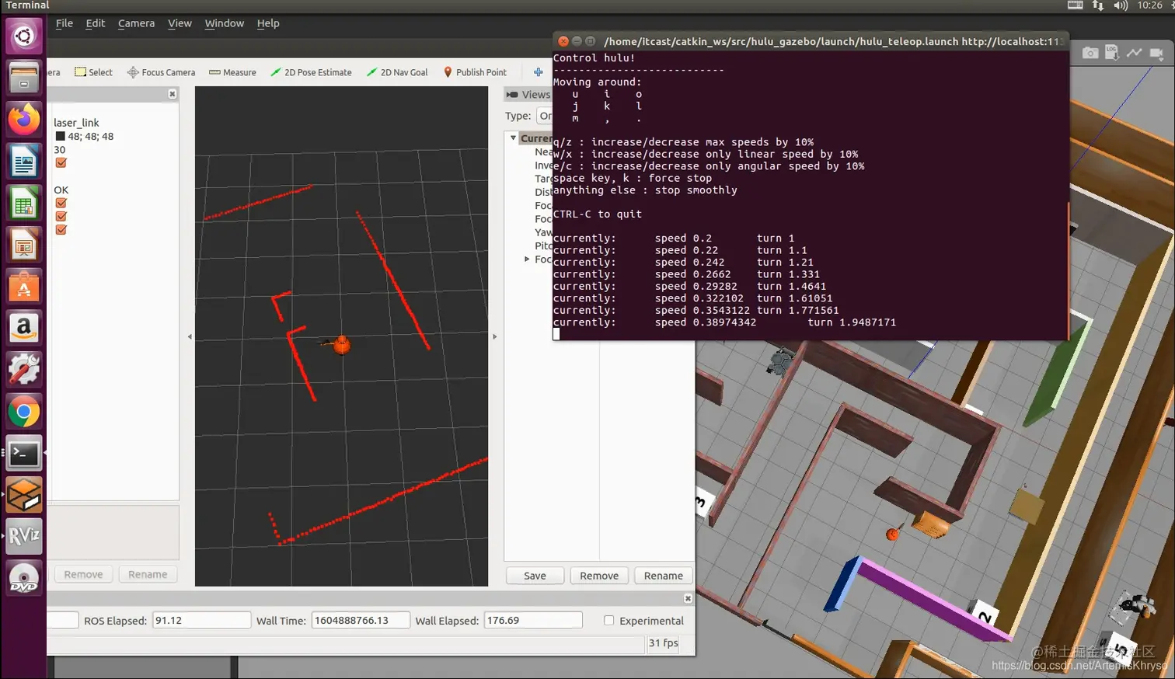Screen dimensions: 1175x679
Task: Choose the 2D Nav Goal tool
Action: tap(397, 72)
